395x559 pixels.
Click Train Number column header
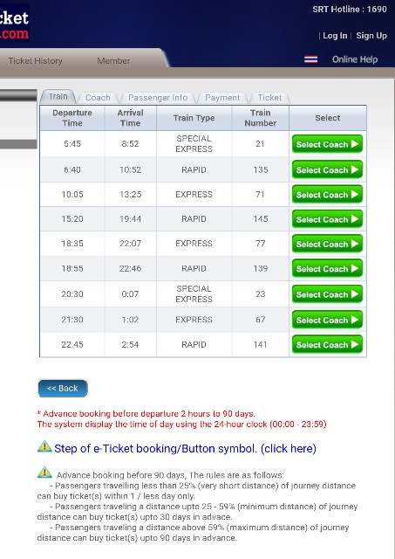coord(261,118)
